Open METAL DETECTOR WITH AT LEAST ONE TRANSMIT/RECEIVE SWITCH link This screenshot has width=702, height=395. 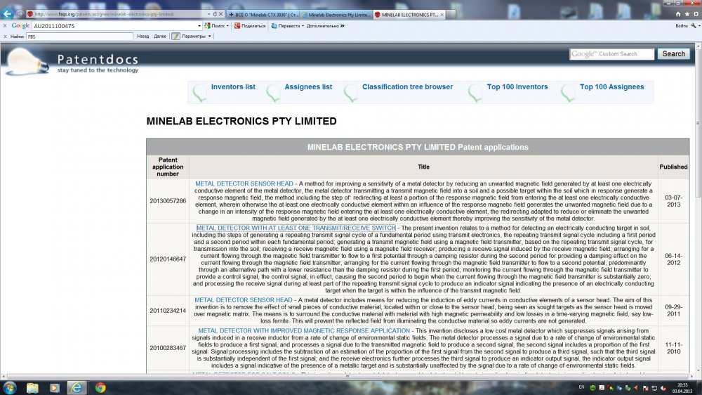point(296,228)
